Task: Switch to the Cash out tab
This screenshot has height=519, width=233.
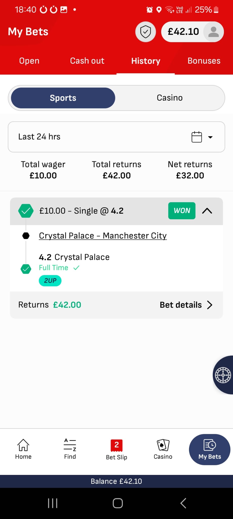Action: click(x=87, y=61)
